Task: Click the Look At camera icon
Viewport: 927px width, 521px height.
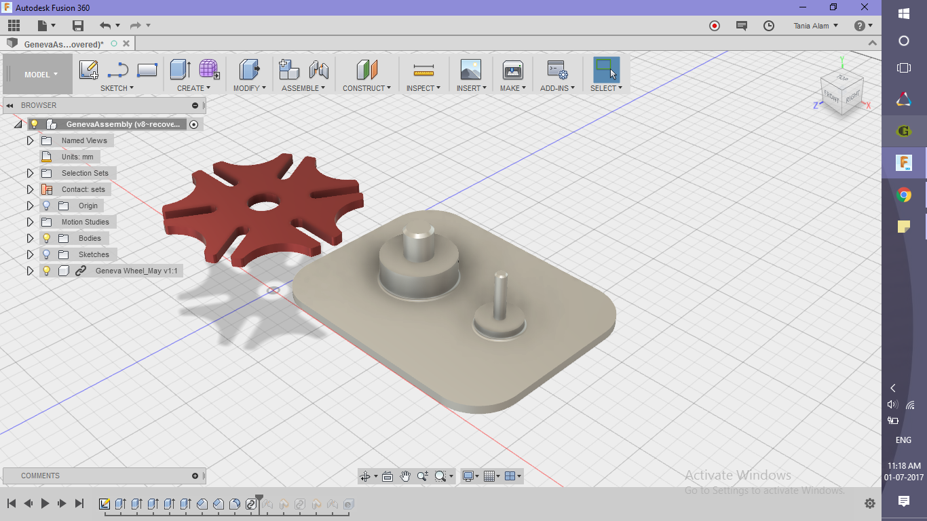Action: pyautogui.click(x=387, y=476)
